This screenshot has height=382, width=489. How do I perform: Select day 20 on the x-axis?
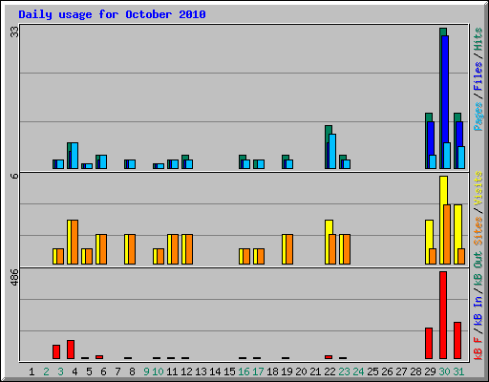(x=301, y=371)
